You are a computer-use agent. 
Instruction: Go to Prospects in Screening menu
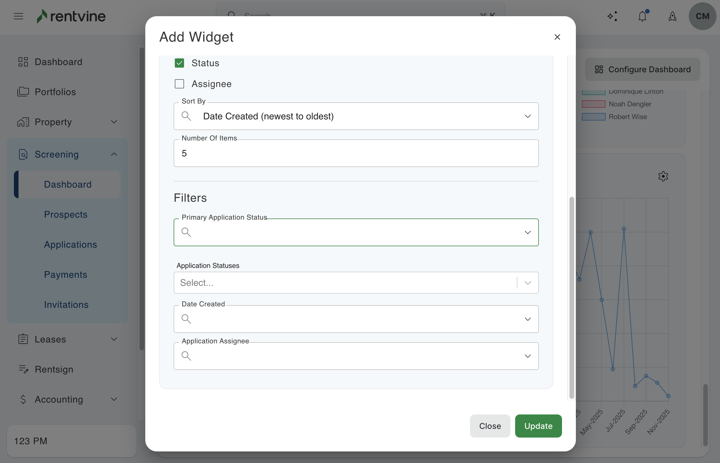click(x=66, y=214)
